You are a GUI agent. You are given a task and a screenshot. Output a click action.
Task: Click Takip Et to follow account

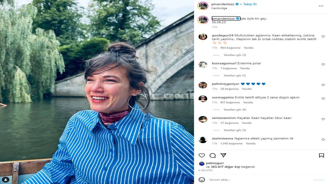[250, 4]
